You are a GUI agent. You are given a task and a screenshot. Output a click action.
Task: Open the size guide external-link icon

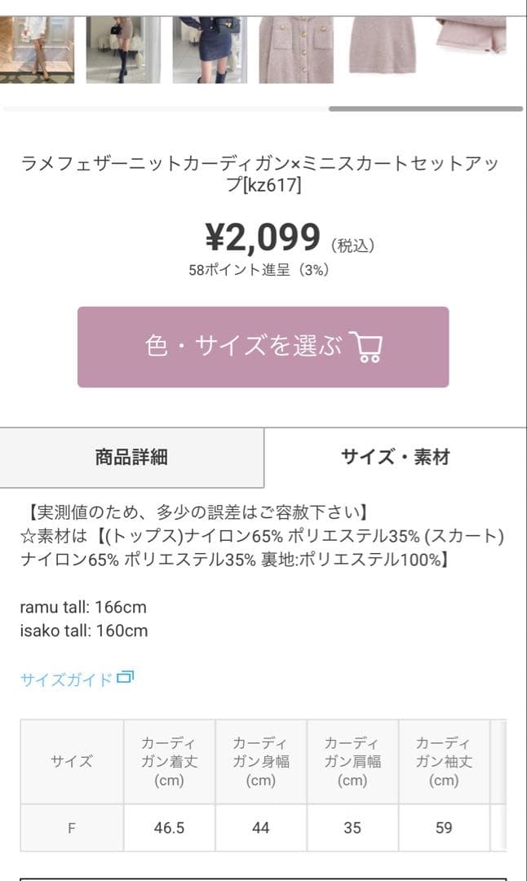coord(125,678)
